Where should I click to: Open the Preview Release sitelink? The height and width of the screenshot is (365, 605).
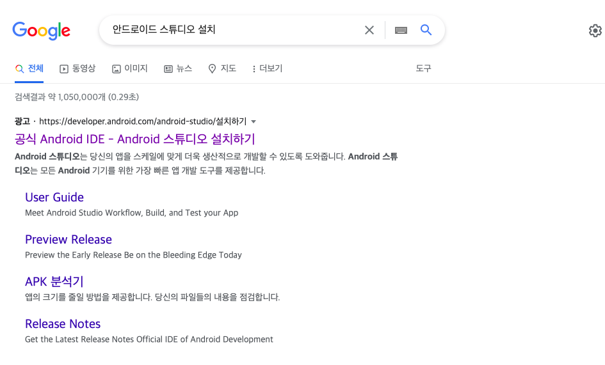point(69,239)
